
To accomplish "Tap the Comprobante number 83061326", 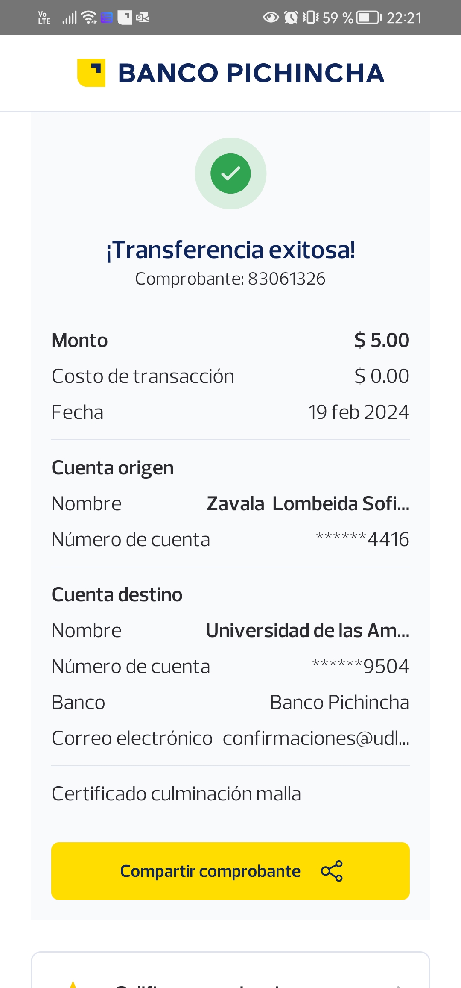I will [x=286, y=279].
